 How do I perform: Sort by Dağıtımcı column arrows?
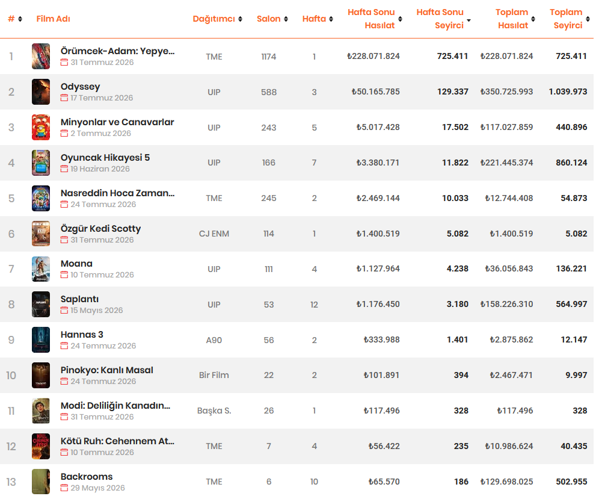(240, 19)
